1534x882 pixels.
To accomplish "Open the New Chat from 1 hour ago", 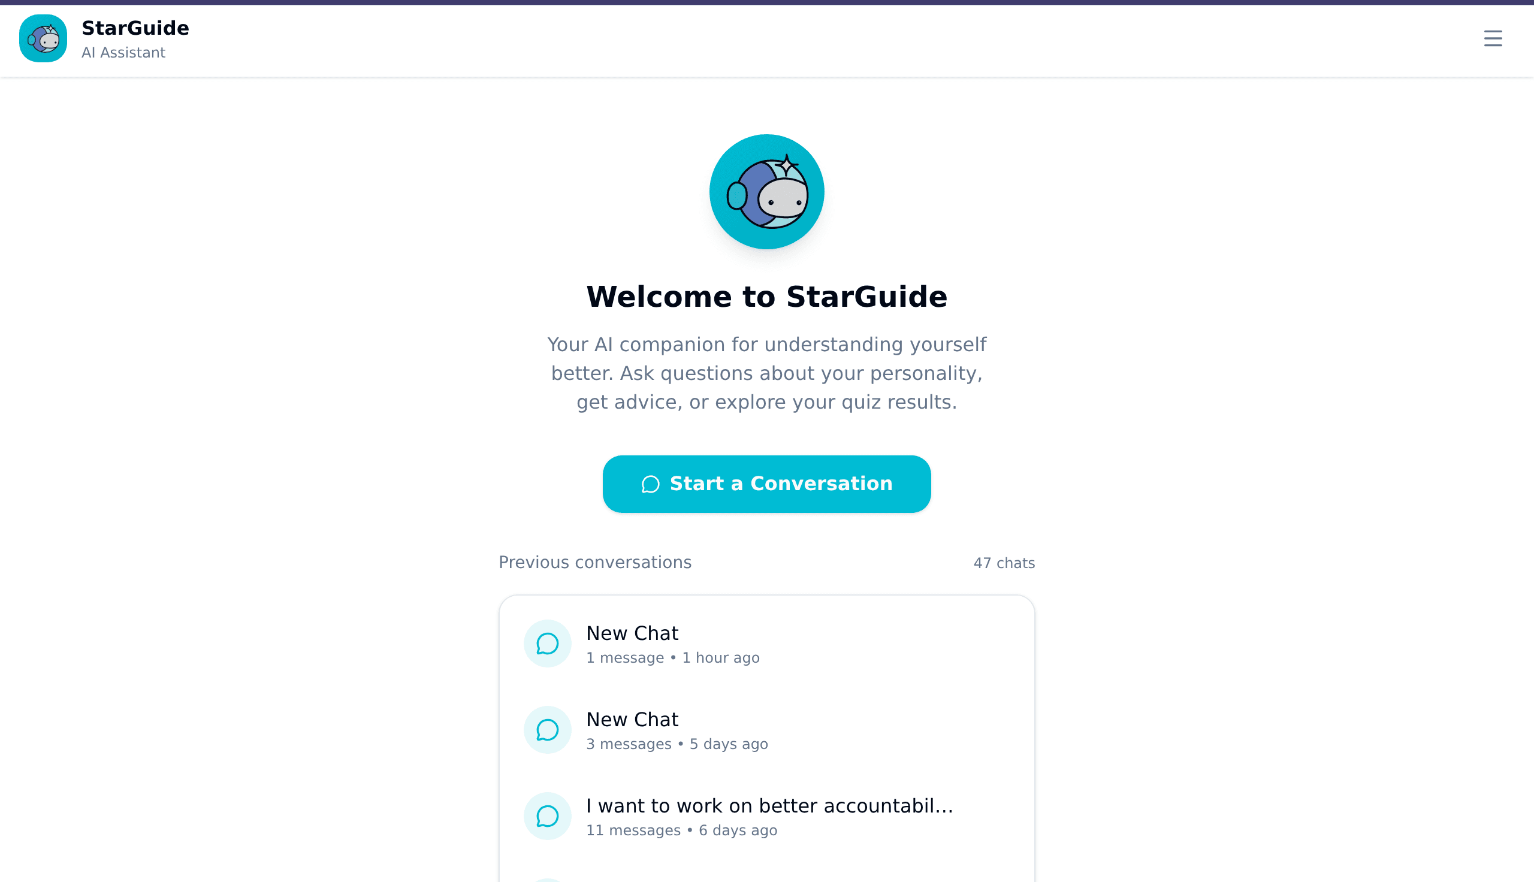I will click(x=766, y=644).
